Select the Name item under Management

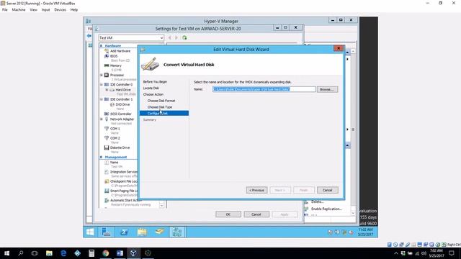tap(114, 163)
